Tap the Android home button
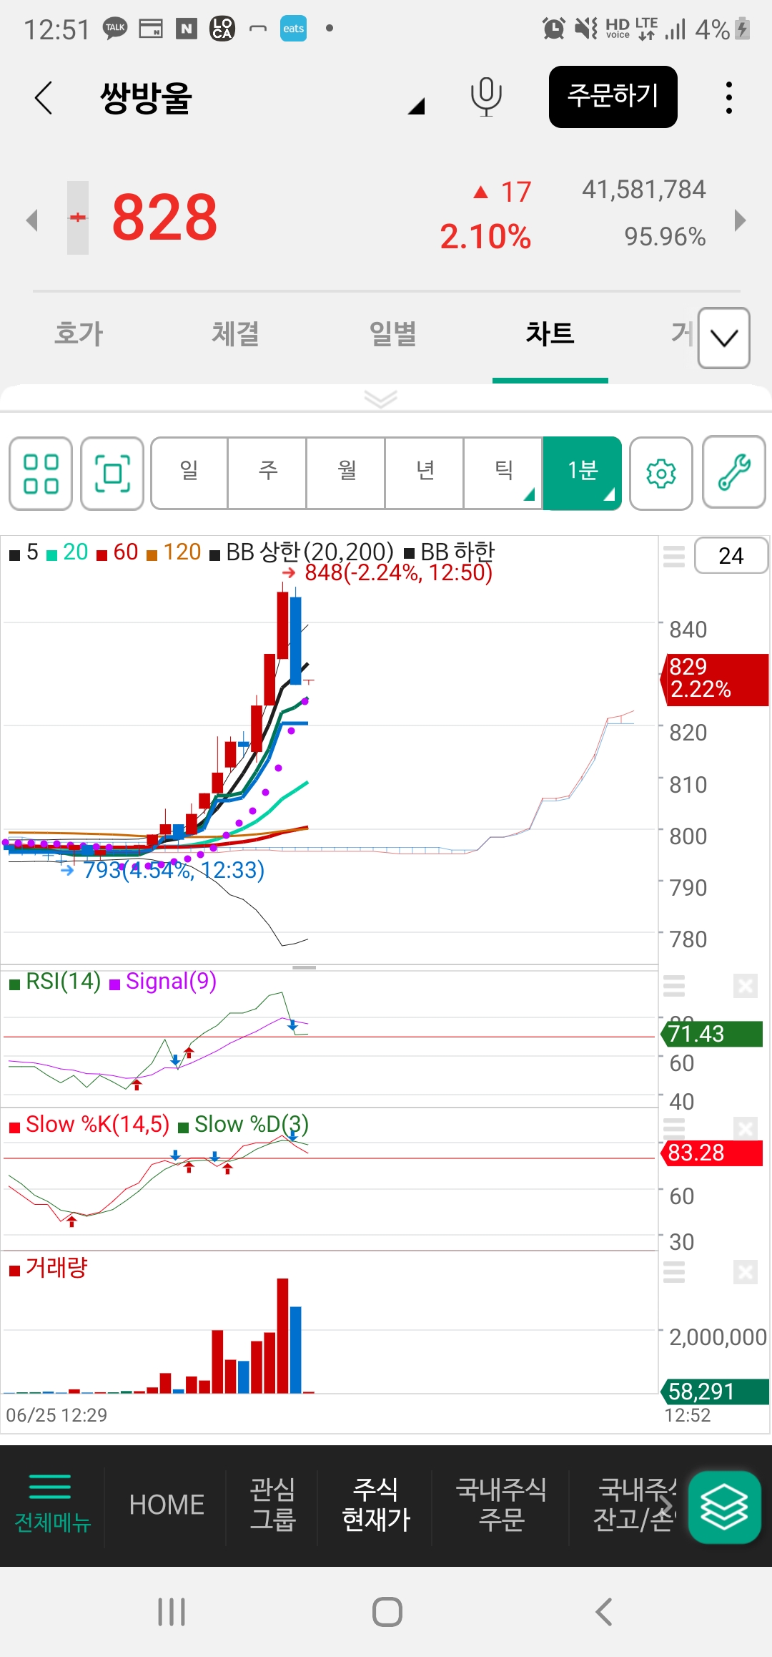Viewport: 772px width, 1657px height. pyautogui.click(x=387, y=1612)
